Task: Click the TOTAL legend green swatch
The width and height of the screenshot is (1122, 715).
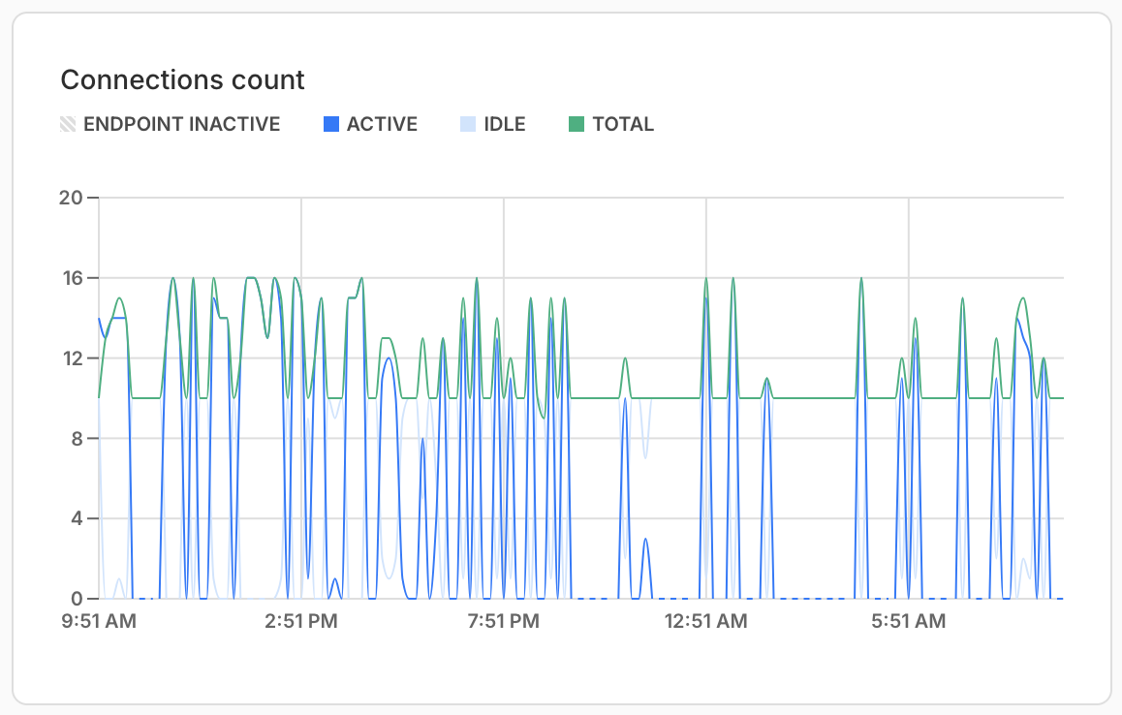Action: pos(577,124)
